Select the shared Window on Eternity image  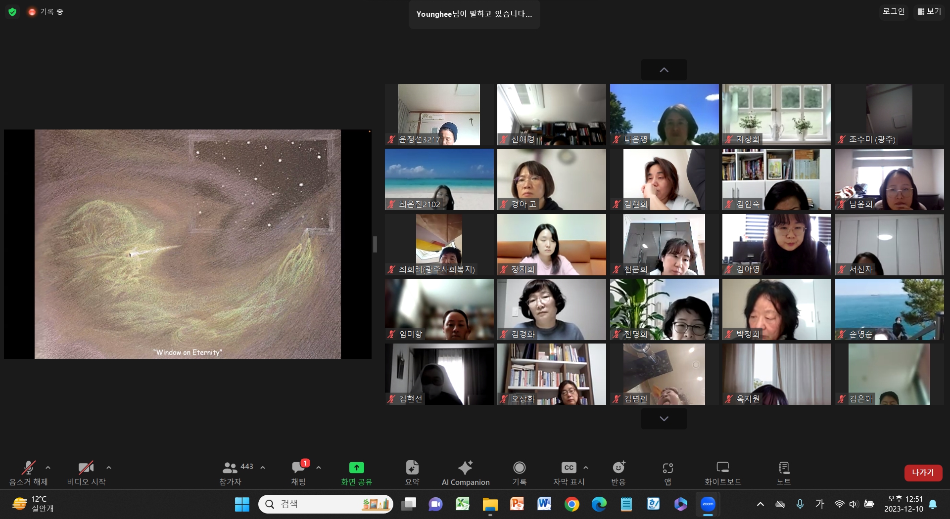[188, 244]
